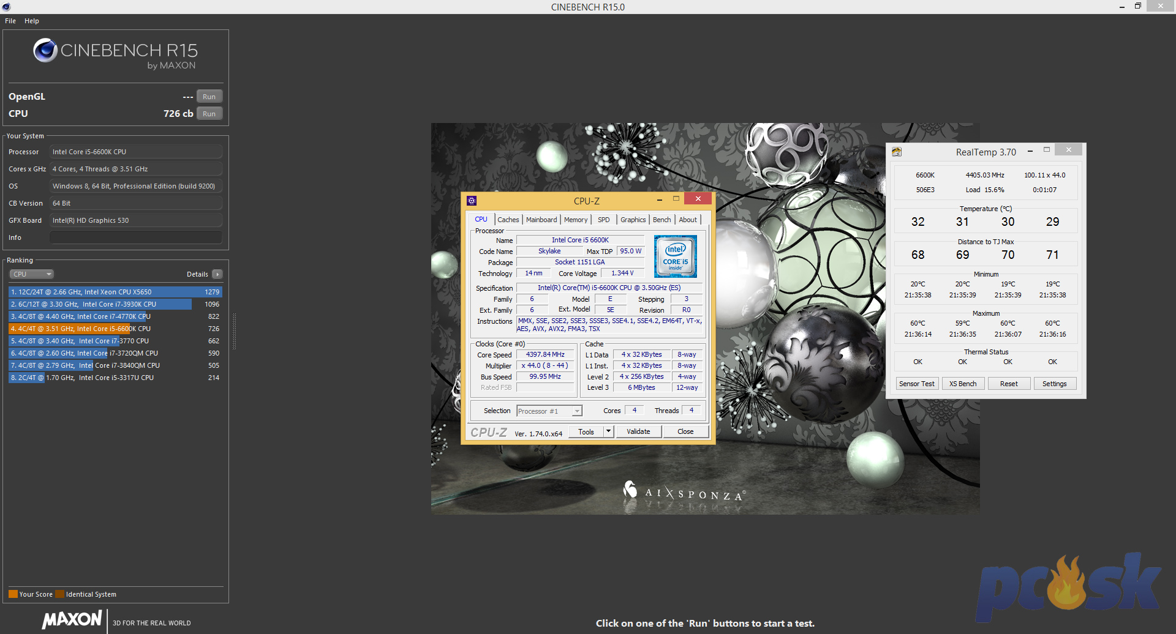Switch to the Mainboard tab in CPU-Z

click(x=541, y=220)
